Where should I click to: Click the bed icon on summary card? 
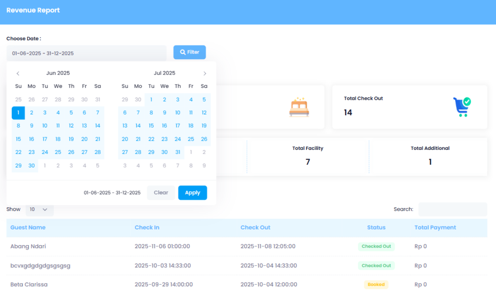[299, 107]
